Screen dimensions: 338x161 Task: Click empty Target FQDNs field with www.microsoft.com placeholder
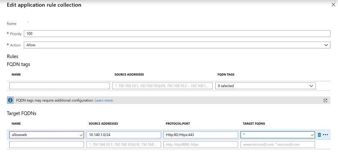coord(278,144)
